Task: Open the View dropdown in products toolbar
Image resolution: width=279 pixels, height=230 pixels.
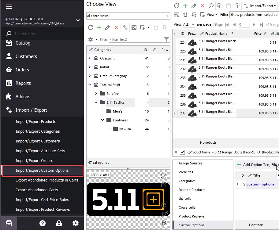Action: coord(209,15)
